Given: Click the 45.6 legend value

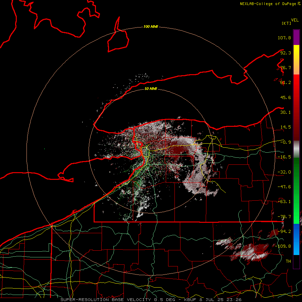Looking at the screenshot, I should tap(286, 97).
